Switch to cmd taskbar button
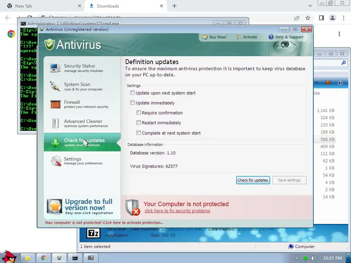 point(75,258)
